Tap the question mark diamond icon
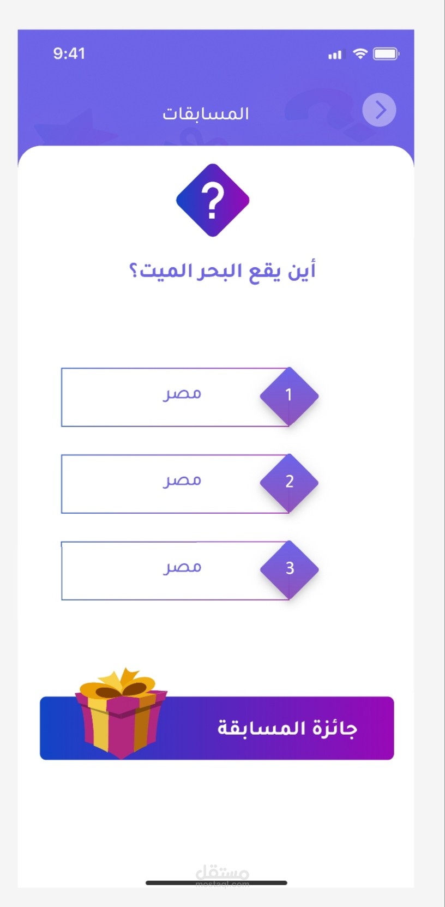 coord(213,200)
